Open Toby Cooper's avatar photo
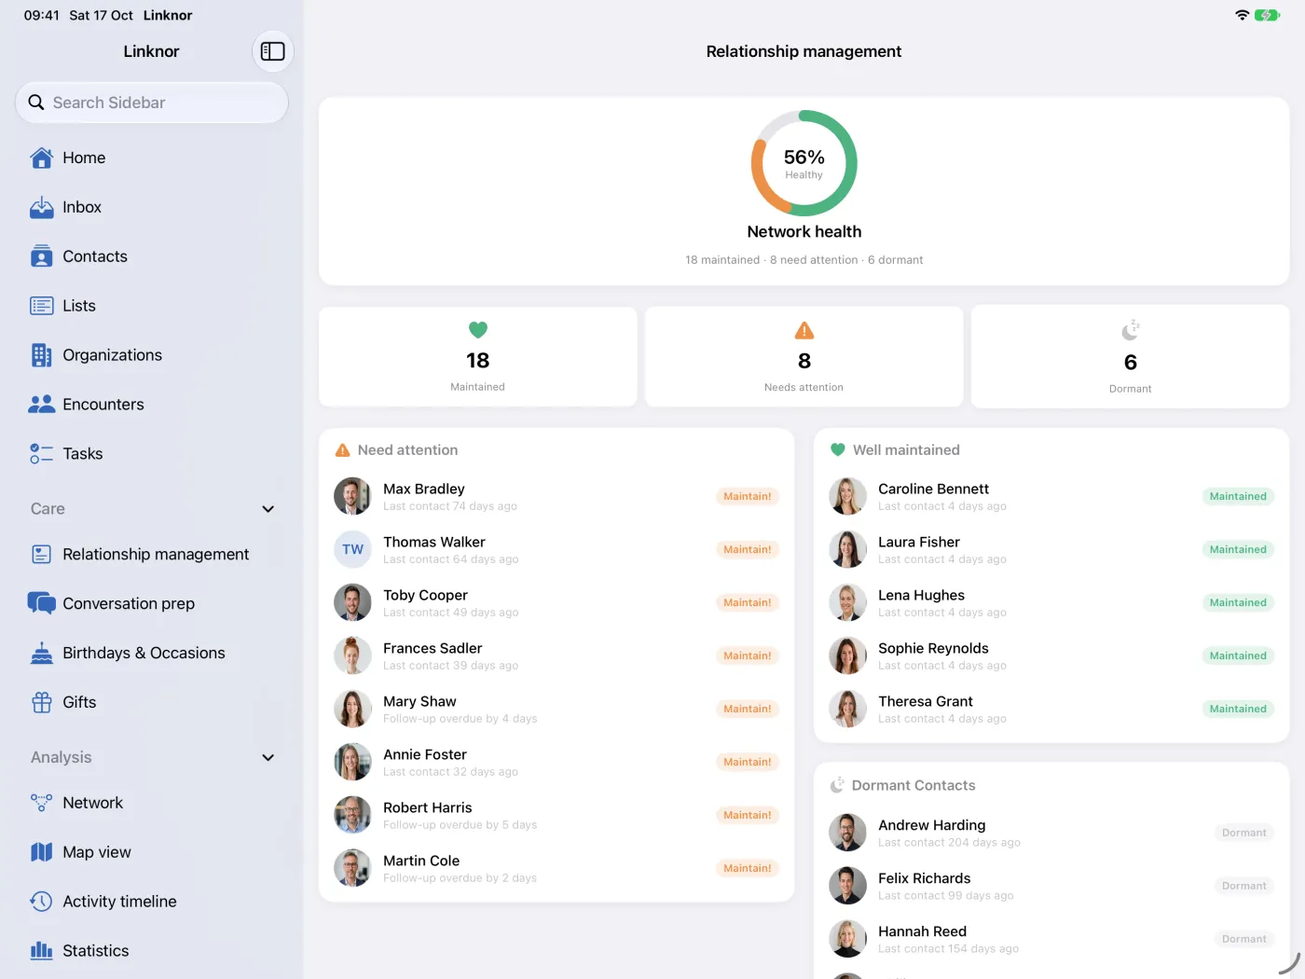1305x979 pixels. coord(352,602)
